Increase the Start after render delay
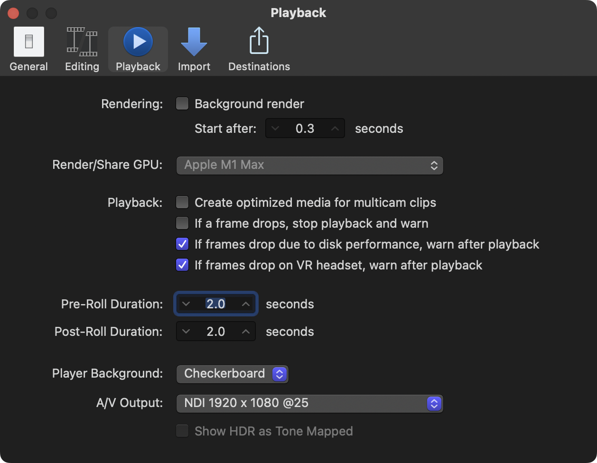The image size is (597, 463). tap(335, 129)
